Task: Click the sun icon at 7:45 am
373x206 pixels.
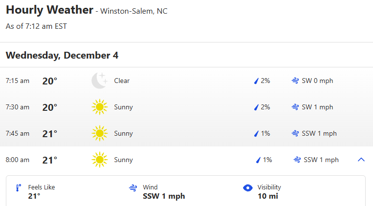Action: [99, 133]
